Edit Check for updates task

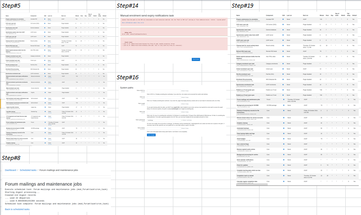284,165
